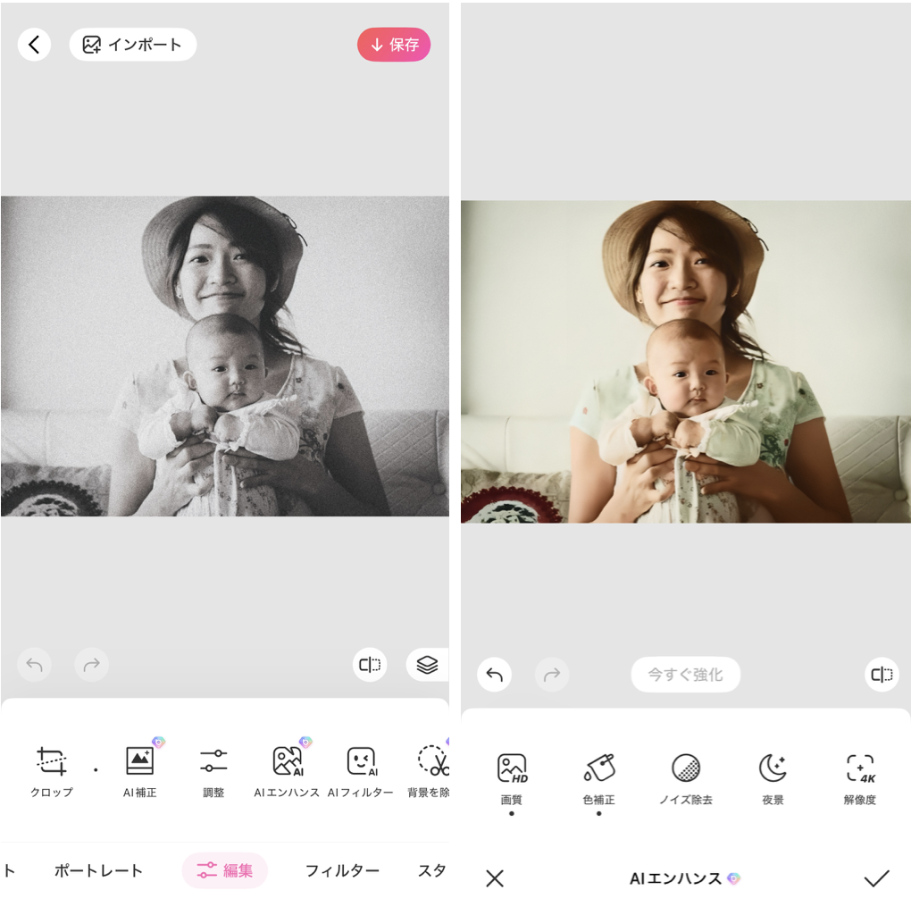911x915 pixels.
Task: Switch to the ポートレート tab
Action: pos(98,870)
